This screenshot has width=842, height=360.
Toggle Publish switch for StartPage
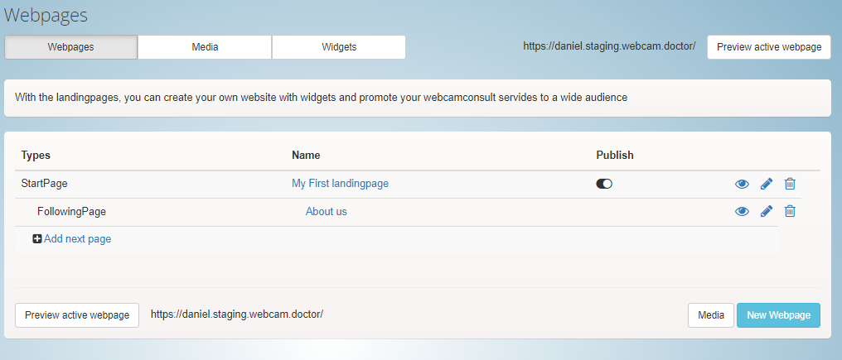pyautogui.click(x=604, y=184)
